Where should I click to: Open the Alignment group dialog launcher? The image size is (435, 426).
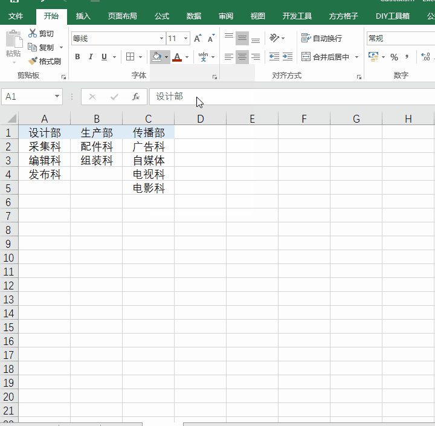359,77
